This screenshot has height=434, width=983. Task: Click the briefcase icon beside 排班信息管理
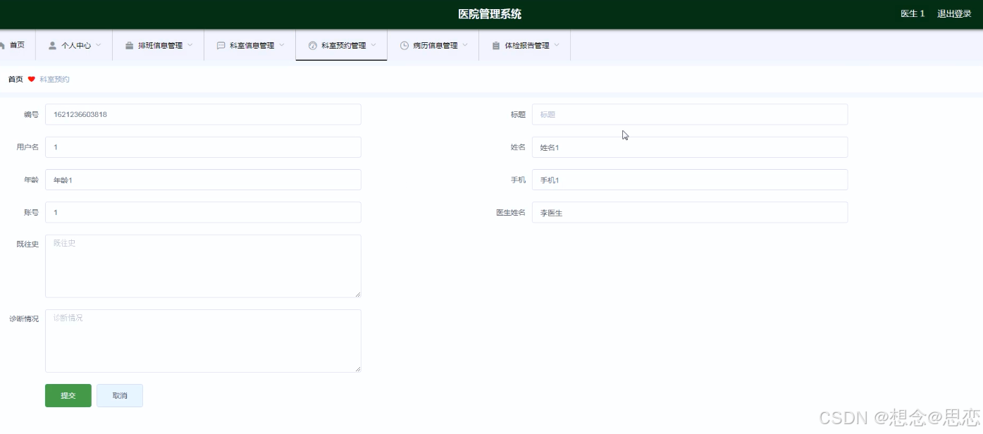coord(130,45)
